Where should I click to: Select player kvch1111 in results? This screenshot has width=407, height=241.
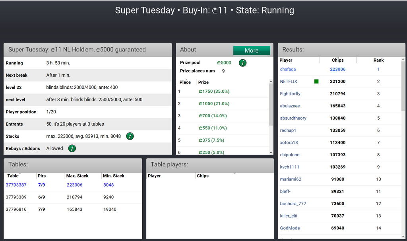click(x=289, y=167)
